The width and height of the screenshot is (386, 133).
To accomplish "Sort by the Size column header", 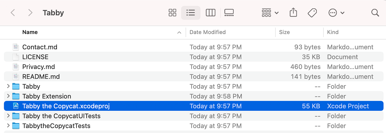I will click(284, 32).
